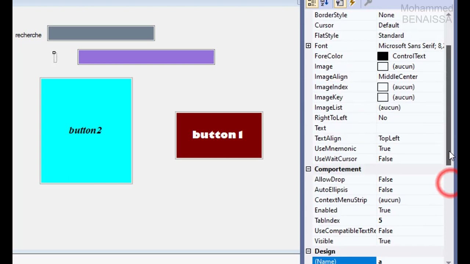Select the ForeColor black color swatch
The width and height of the screenshot is (470, 264).
[383, 56]
